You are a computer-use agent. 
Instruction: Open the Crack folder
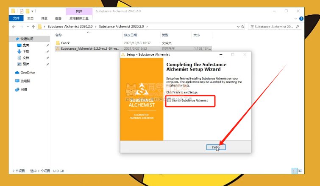(65, 43)
